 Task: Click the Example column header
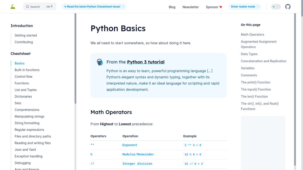pos(190,136)
